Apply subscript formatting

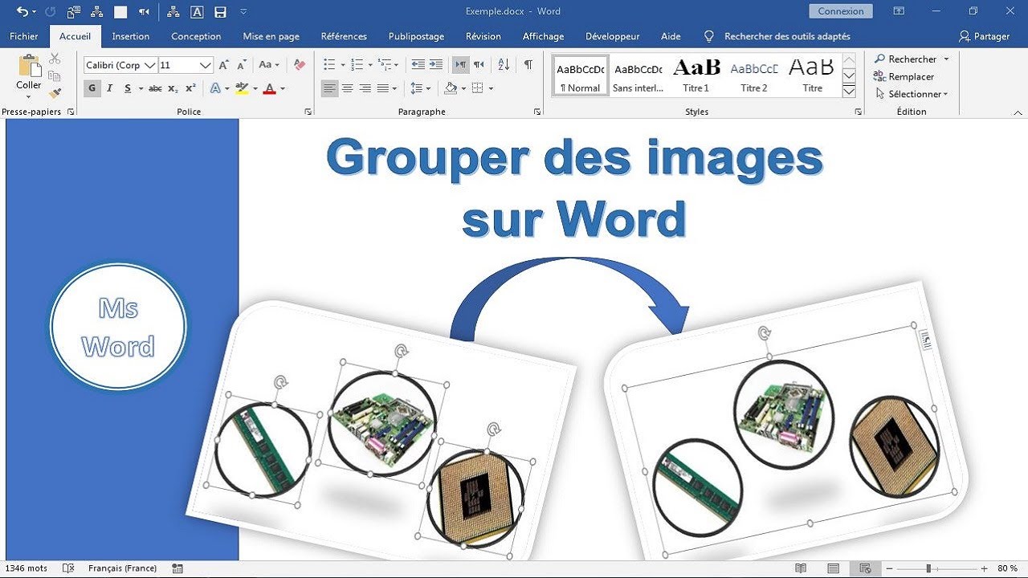pyautogui.click(x=173, y=88)
